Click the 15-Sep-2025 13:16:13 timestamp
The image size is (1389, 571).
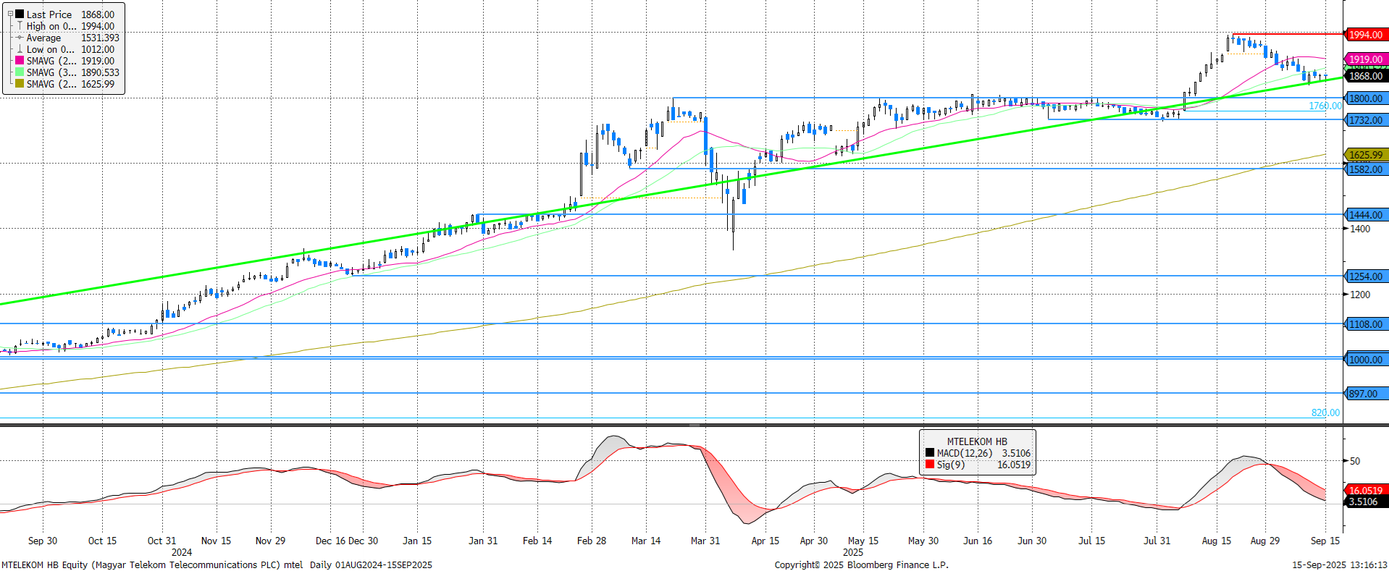pyautogui.click(x=1340, y=564)
